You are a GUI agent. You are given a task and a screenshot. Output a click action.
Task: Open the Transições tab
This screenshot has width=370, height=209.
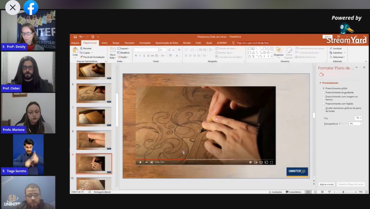click(x=129, y=43)
